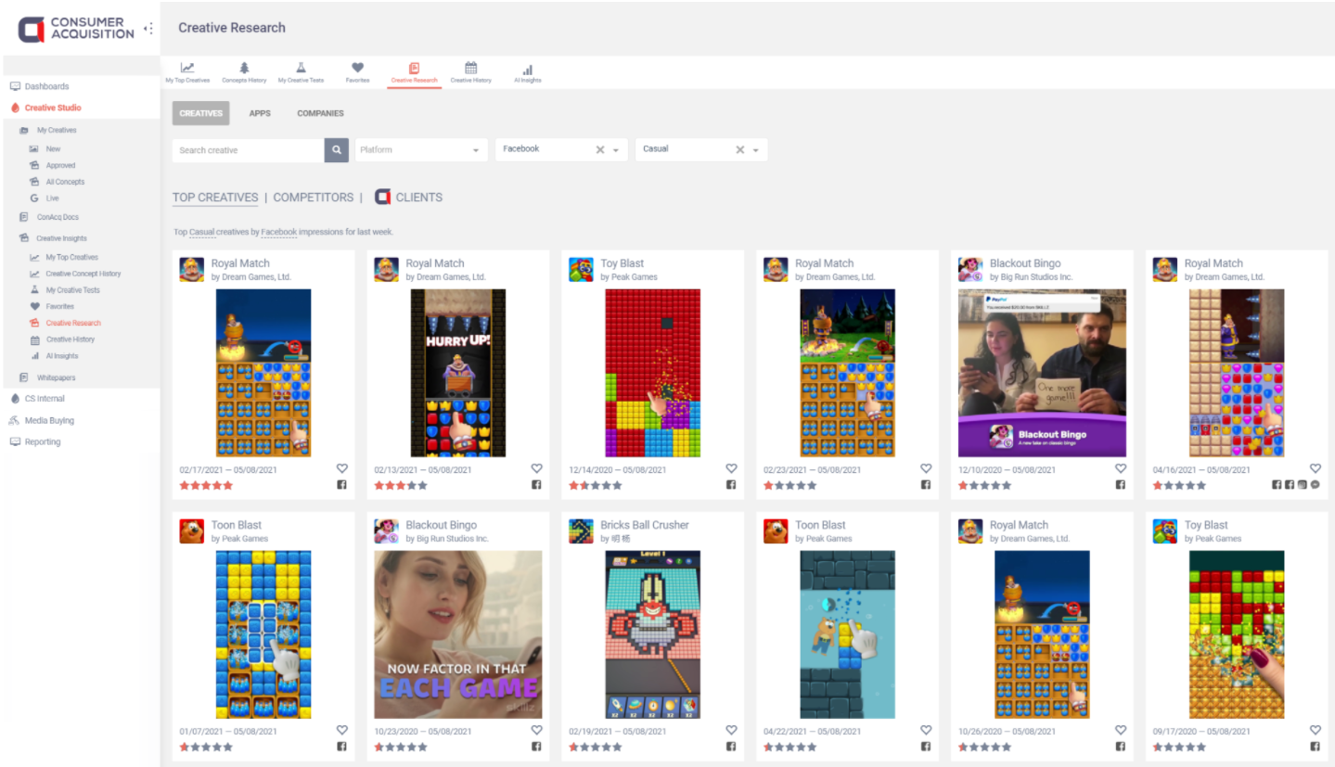
Task: Clear the Casual filter selection
Action: click(740, 149)
